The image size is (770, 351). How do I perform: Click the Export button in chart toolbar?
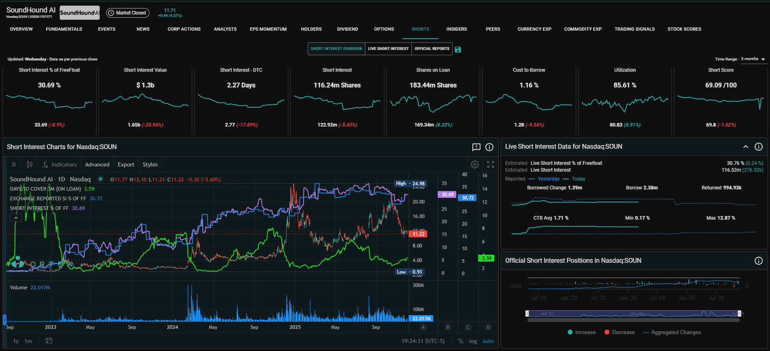pos(126,164)
